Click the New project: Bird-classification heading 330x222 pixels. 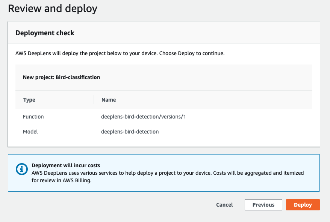62,77
